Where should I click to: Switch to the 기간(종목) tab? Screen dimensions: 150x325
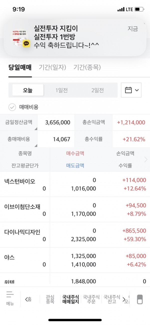tap(87, 67)
